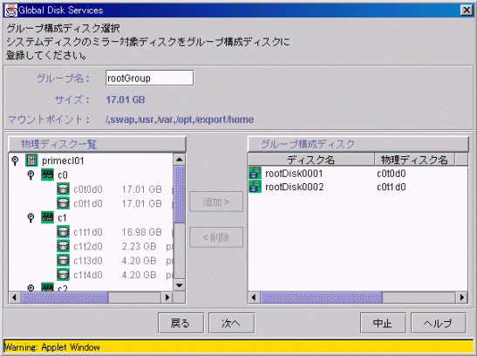Select c1t1d0 in the physical disk list
This screenshot has width=477, height=356.
click(88, 232)
